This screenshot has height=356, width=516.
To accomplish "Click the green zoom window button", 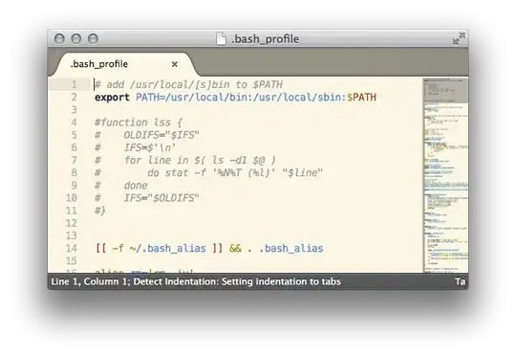I will (93, 39).
